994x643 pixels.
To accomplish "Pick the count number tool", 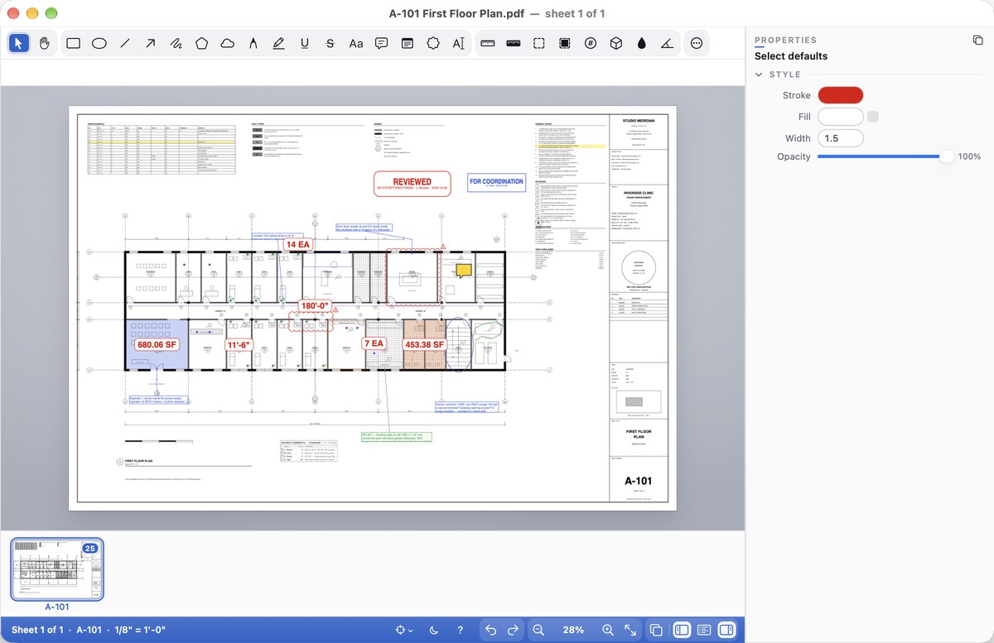I will pyautogui.click(x=590, y=43).
